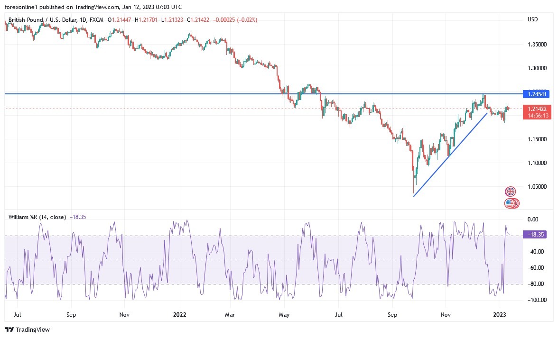Click the TradingView logo at bottom left

[10, 329]
